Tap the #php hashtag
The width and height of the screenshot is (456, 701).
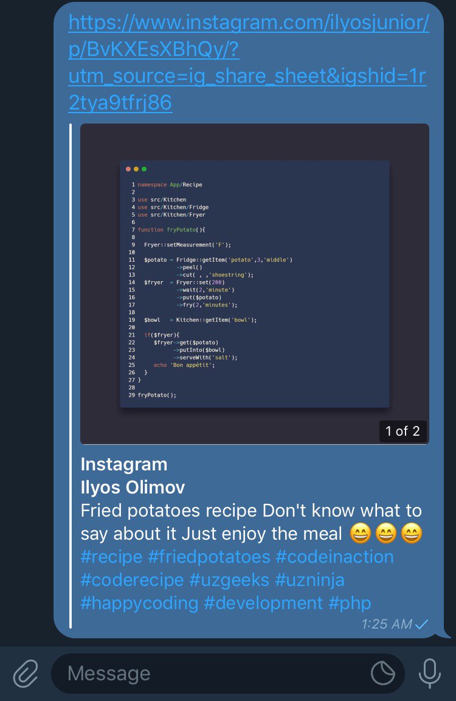click(350, 604)
